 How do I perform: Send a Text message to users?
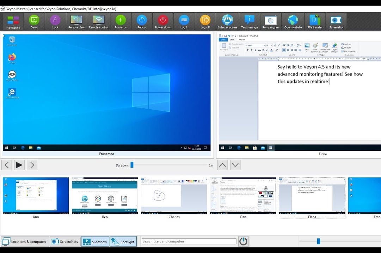[x=249, y=21]
